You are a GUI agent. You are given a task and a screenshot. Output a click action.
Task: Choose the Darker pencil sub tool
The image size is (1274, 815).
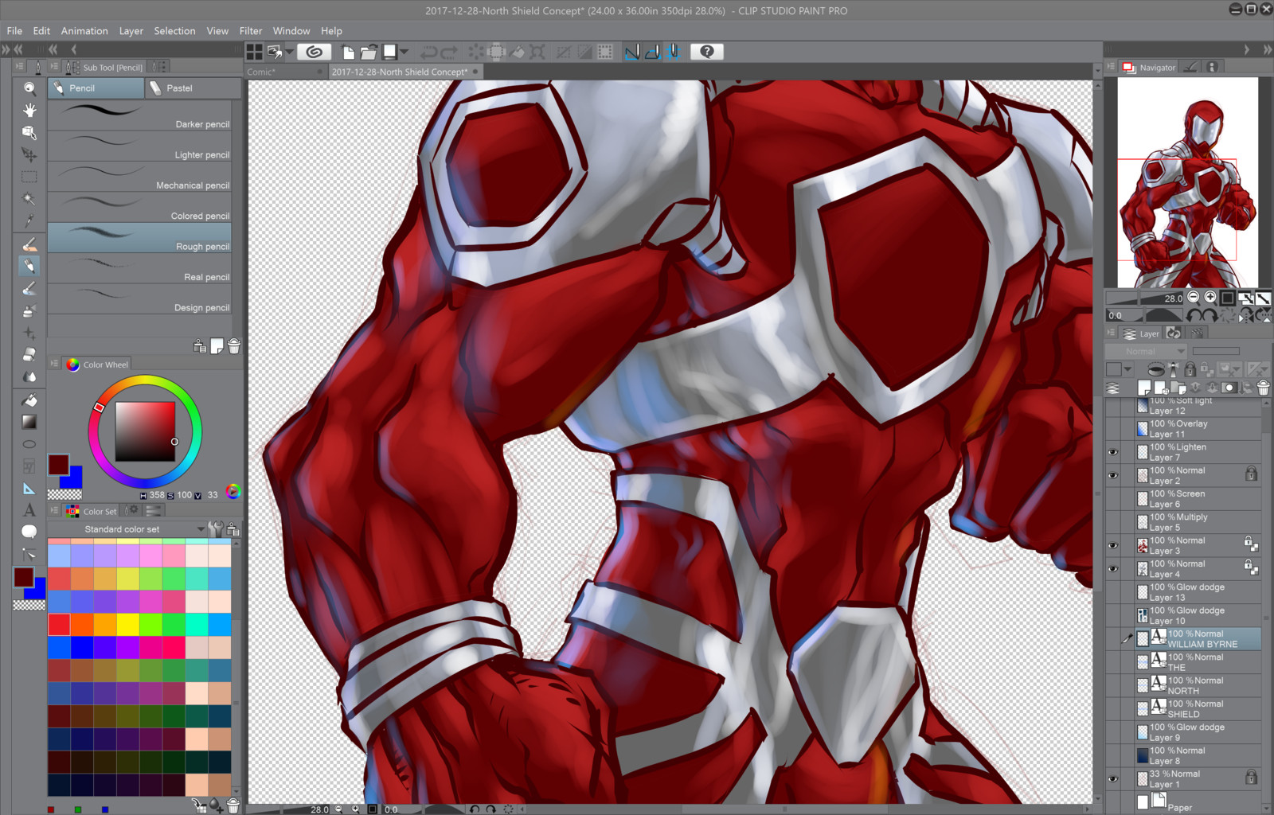click(x=139, y=115)
